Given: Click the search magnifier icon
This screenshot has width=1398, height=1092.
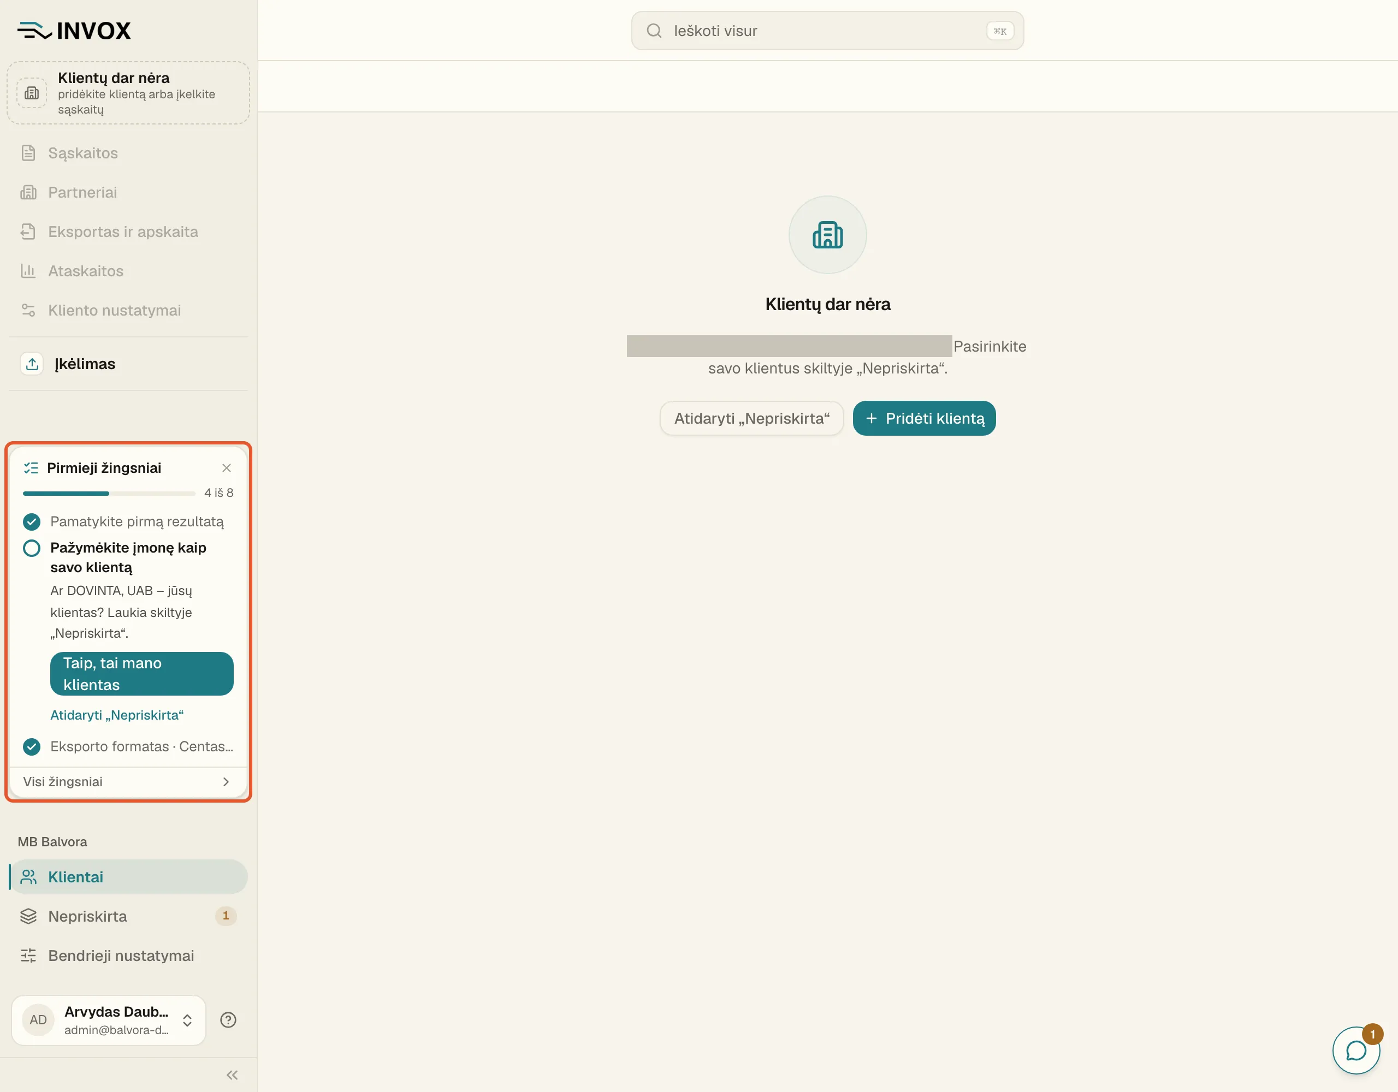Looking at the screenshot, I should (654, 31).
